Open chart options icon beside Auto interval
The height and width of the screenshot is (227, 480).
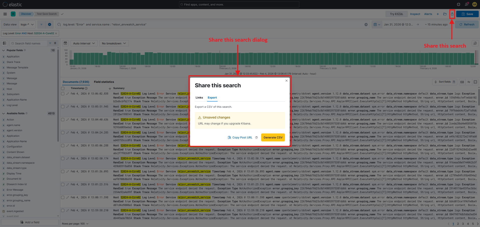click(65, 43)
